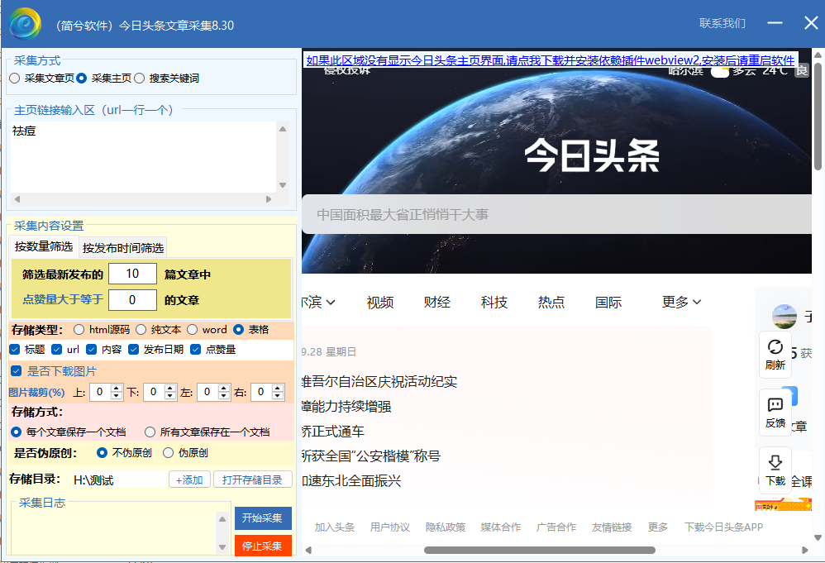The width and height of the screenshot is (825, 563).
Task: Increase the top (上) crop value
Action: click(117, 389)
